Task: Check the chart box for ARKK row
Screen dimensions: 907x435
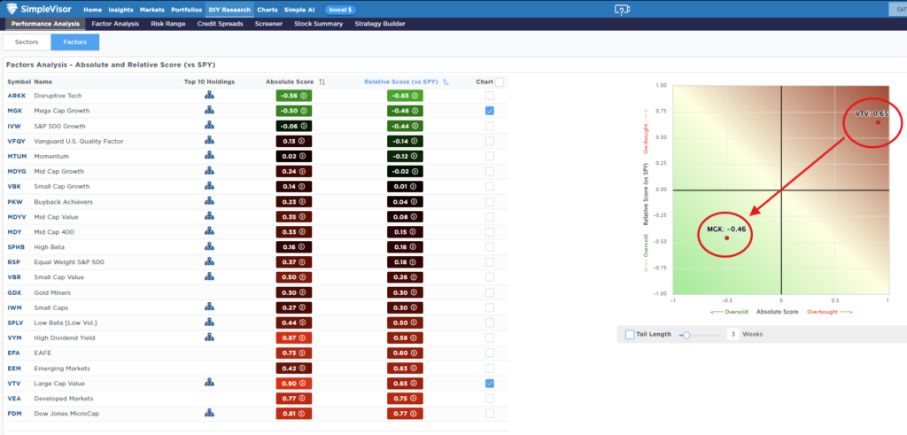Action: pyautogui.click(x=490, y=95)
